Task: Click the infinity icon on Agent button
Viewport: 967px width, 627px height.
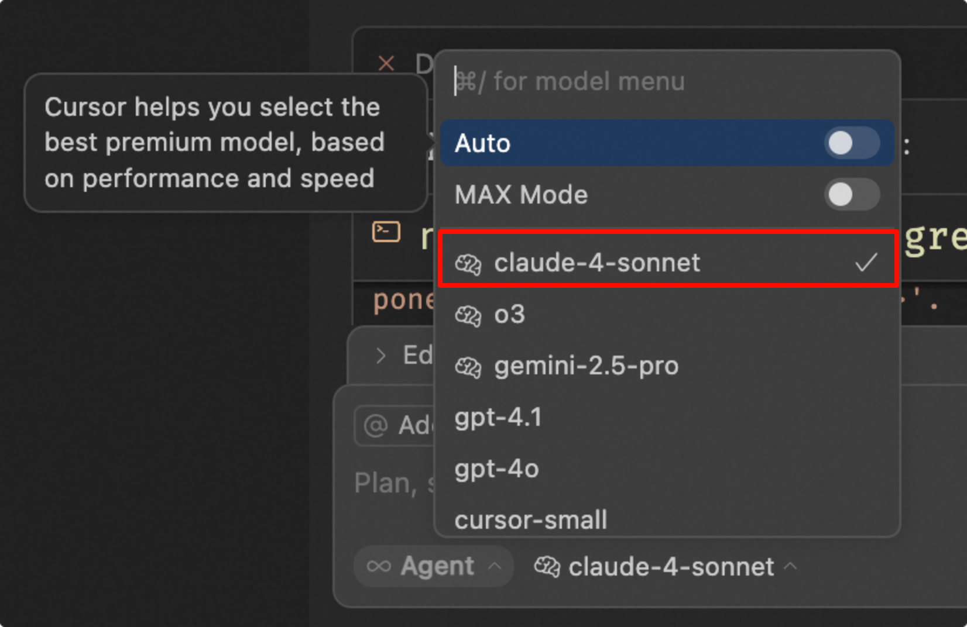Action: tap(379, 566)
